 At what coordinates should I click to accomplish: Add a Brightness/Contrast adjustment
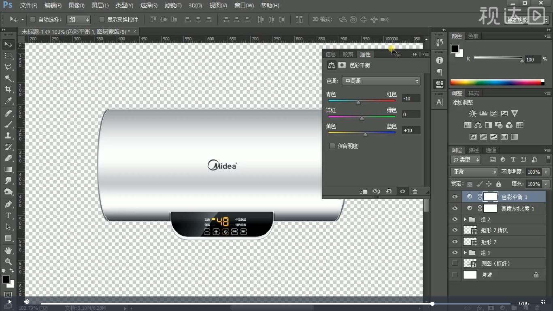pyautogui.click(x=472, y=114)
